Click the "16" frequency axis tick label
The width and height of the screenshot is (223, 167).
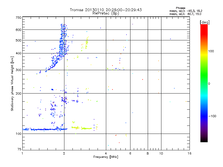tap(190, 153)
